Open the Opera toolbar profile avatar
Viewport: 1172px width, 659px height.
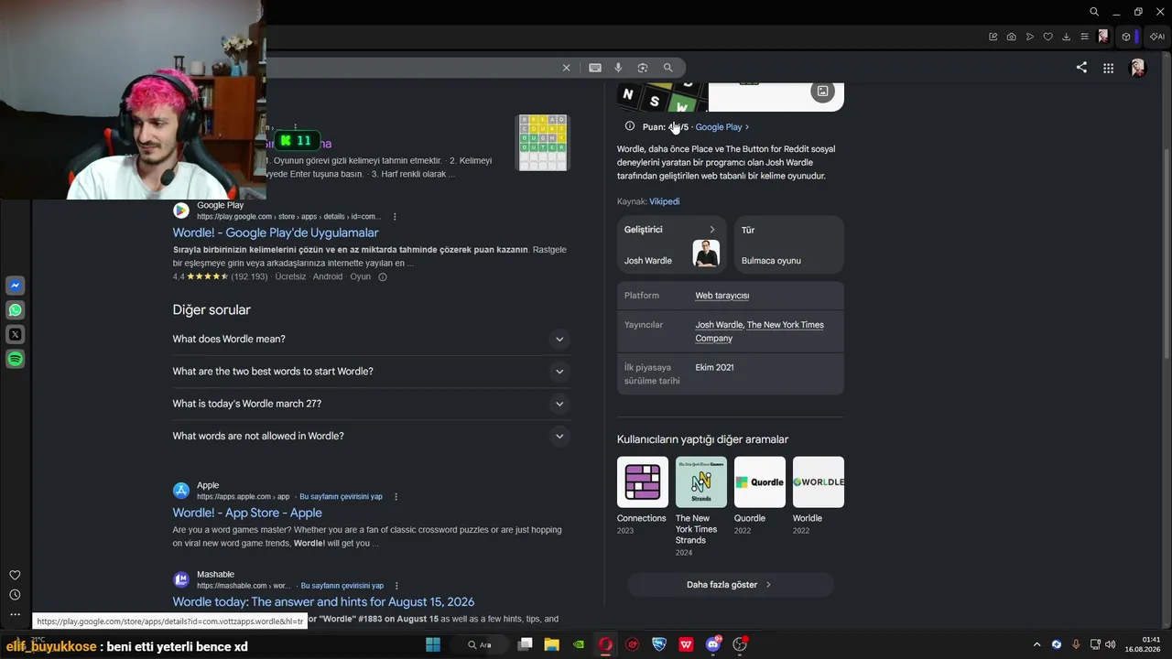1103,37
